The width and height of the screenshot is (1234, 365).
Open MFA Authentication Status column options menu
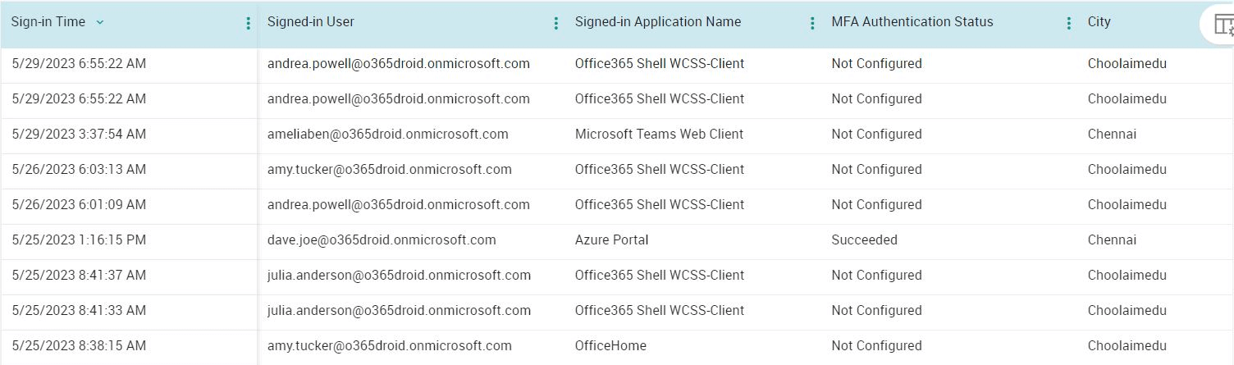(x=1068, y=24)
